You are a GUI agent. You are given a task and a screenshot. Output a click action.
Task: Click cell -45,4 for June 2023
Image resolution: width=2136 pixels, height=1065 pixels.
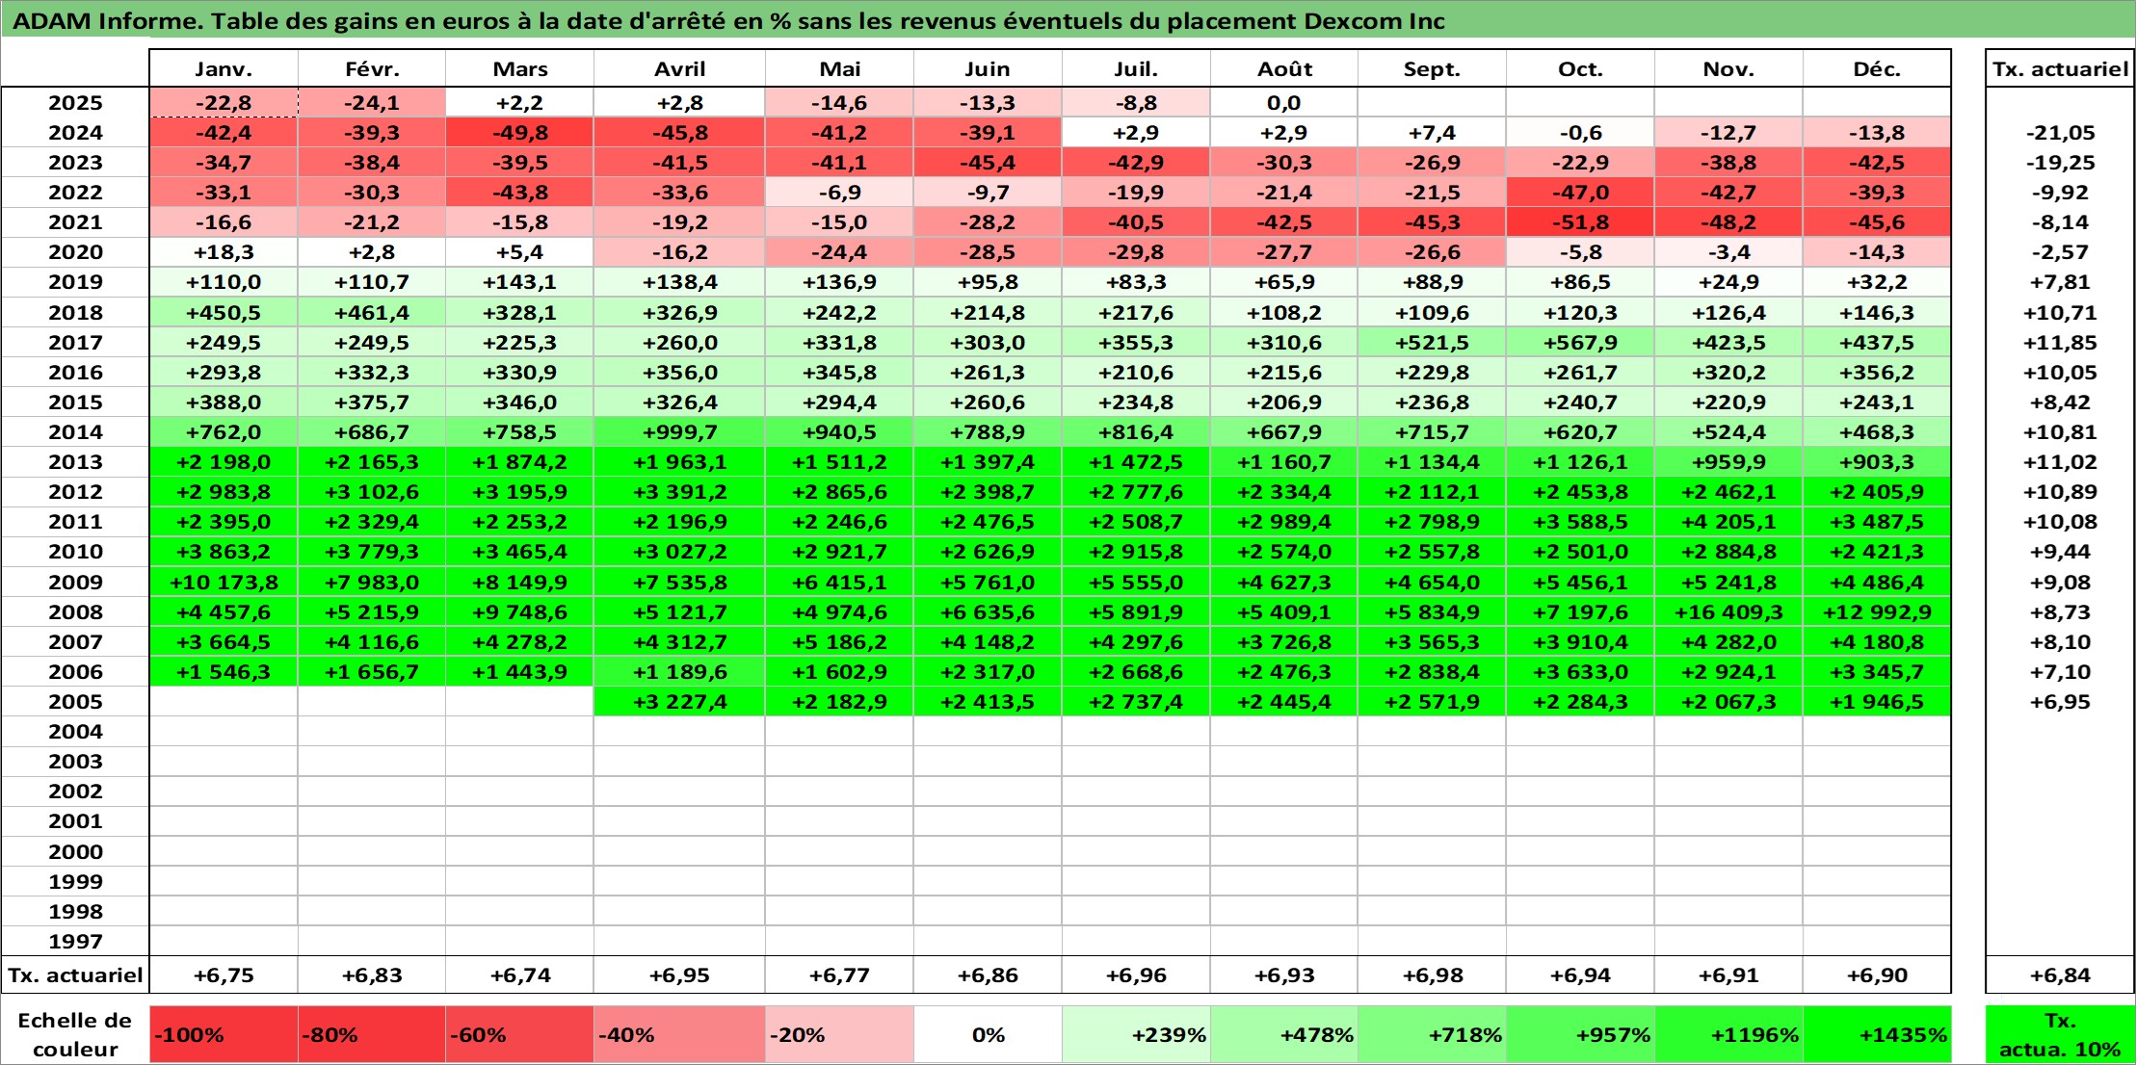[x=988, y=163]
